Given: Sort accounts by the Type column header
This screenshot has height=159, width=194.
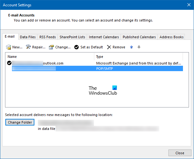Looking at the screenshot, I should click(139, 57).
